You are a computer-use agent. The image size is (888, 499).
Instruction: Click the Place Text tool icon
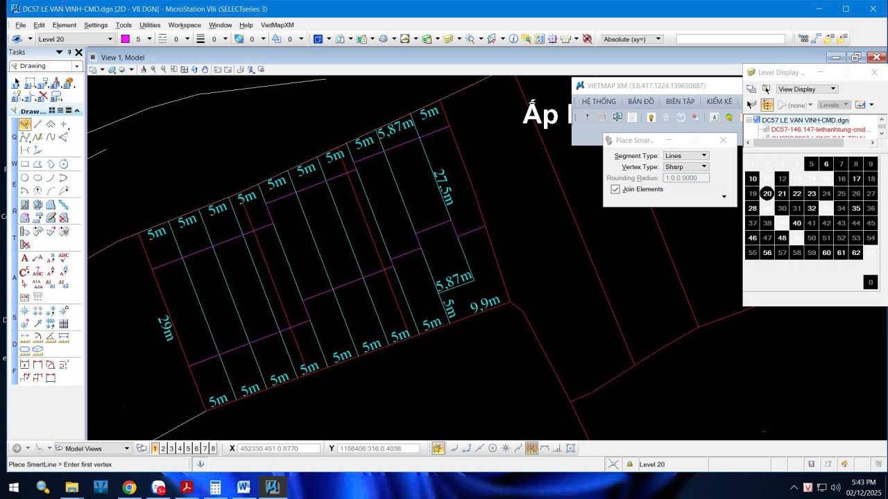point(25,258)
